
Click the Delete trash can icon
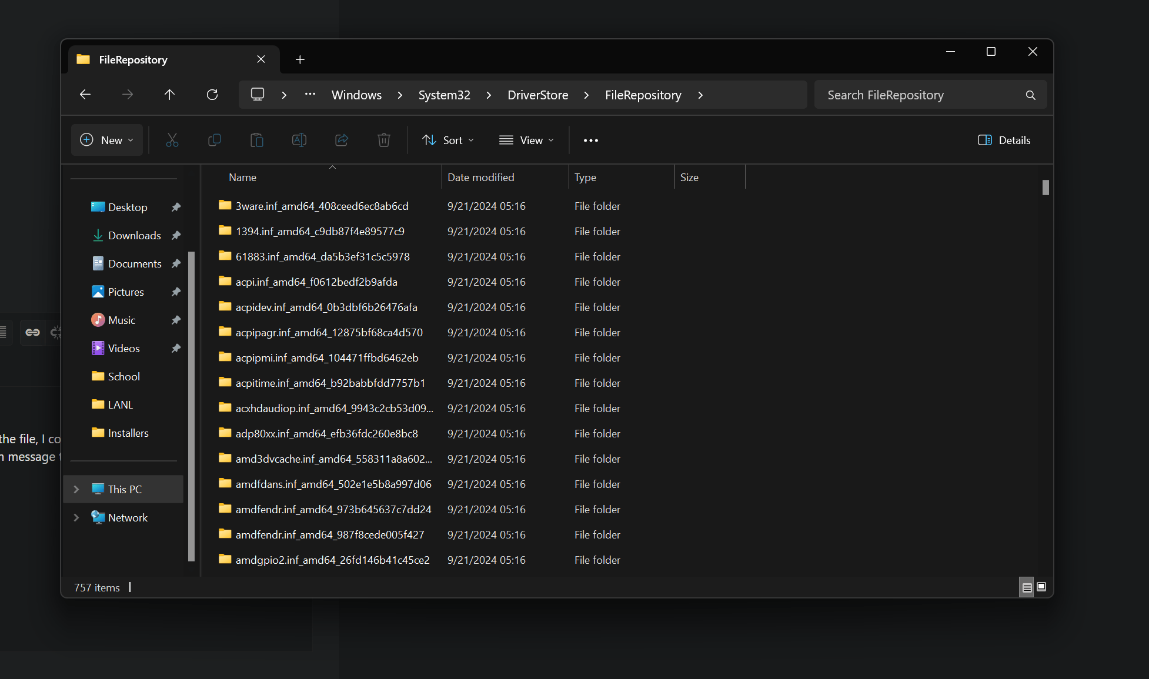(384, 140)
